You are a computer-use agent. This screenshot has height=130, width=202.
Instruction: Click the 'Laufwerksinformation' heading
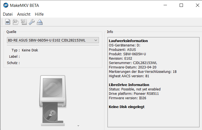(128, 41)
